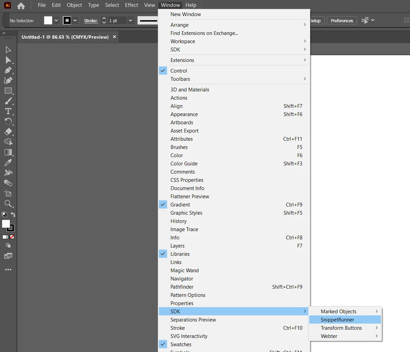
Task: Click the Draw Mode icon
Action: point(8,245)
